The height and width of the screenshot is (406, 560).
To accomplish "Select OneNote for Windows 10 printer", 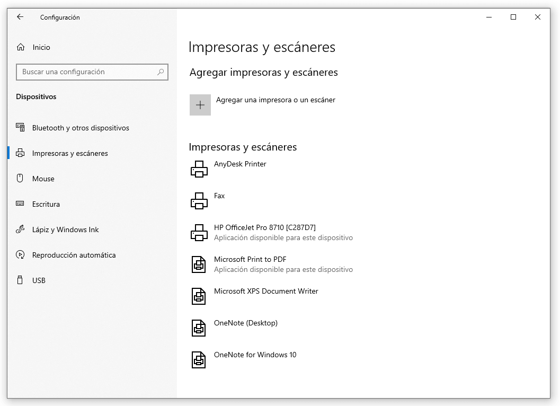I will tap(255, 355).
